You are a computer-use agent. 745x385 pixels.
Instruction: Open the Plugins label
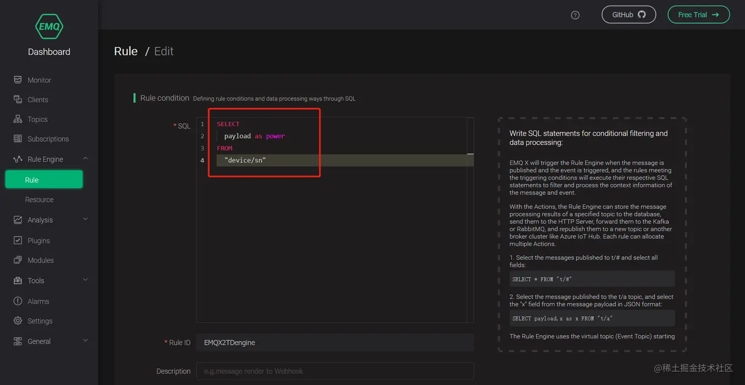pos(38,241)
